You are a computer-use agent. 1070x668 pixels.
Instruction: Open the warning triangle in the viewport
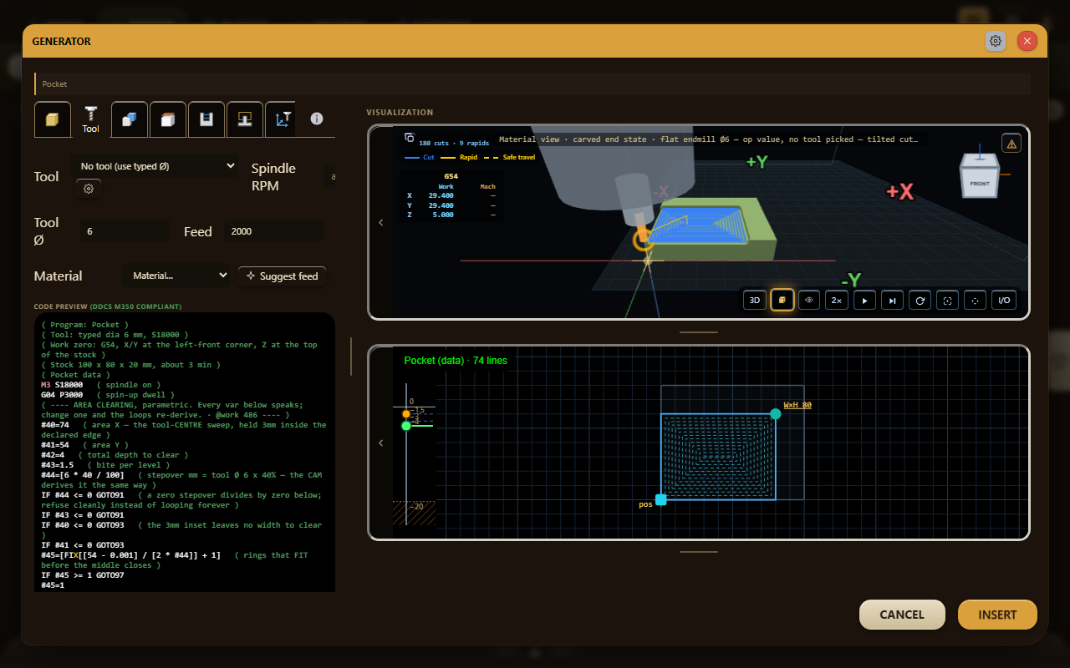(x=1011, y=144)
